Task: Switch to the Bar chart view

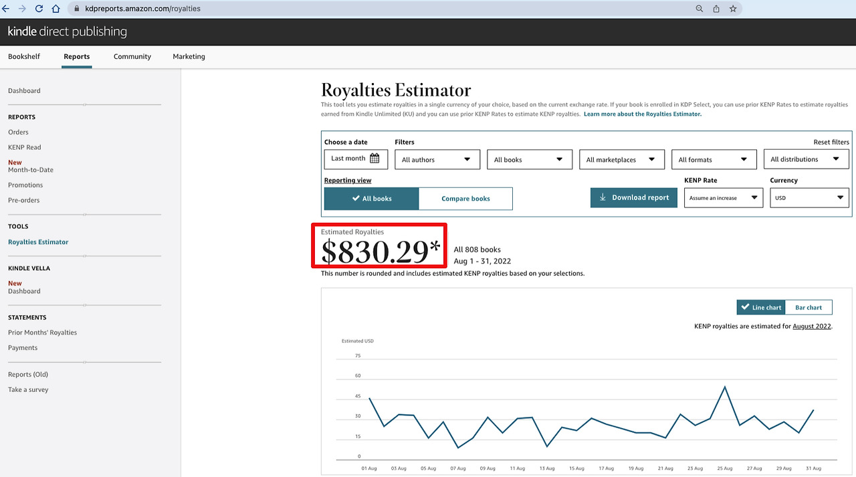Action: click(x=809, y=307)
